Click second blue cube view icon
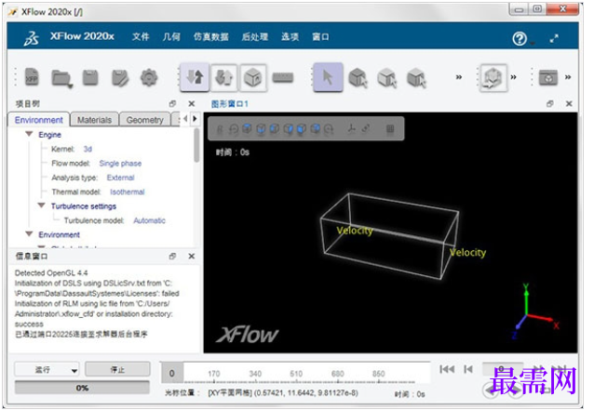 (x=261, y=129)
